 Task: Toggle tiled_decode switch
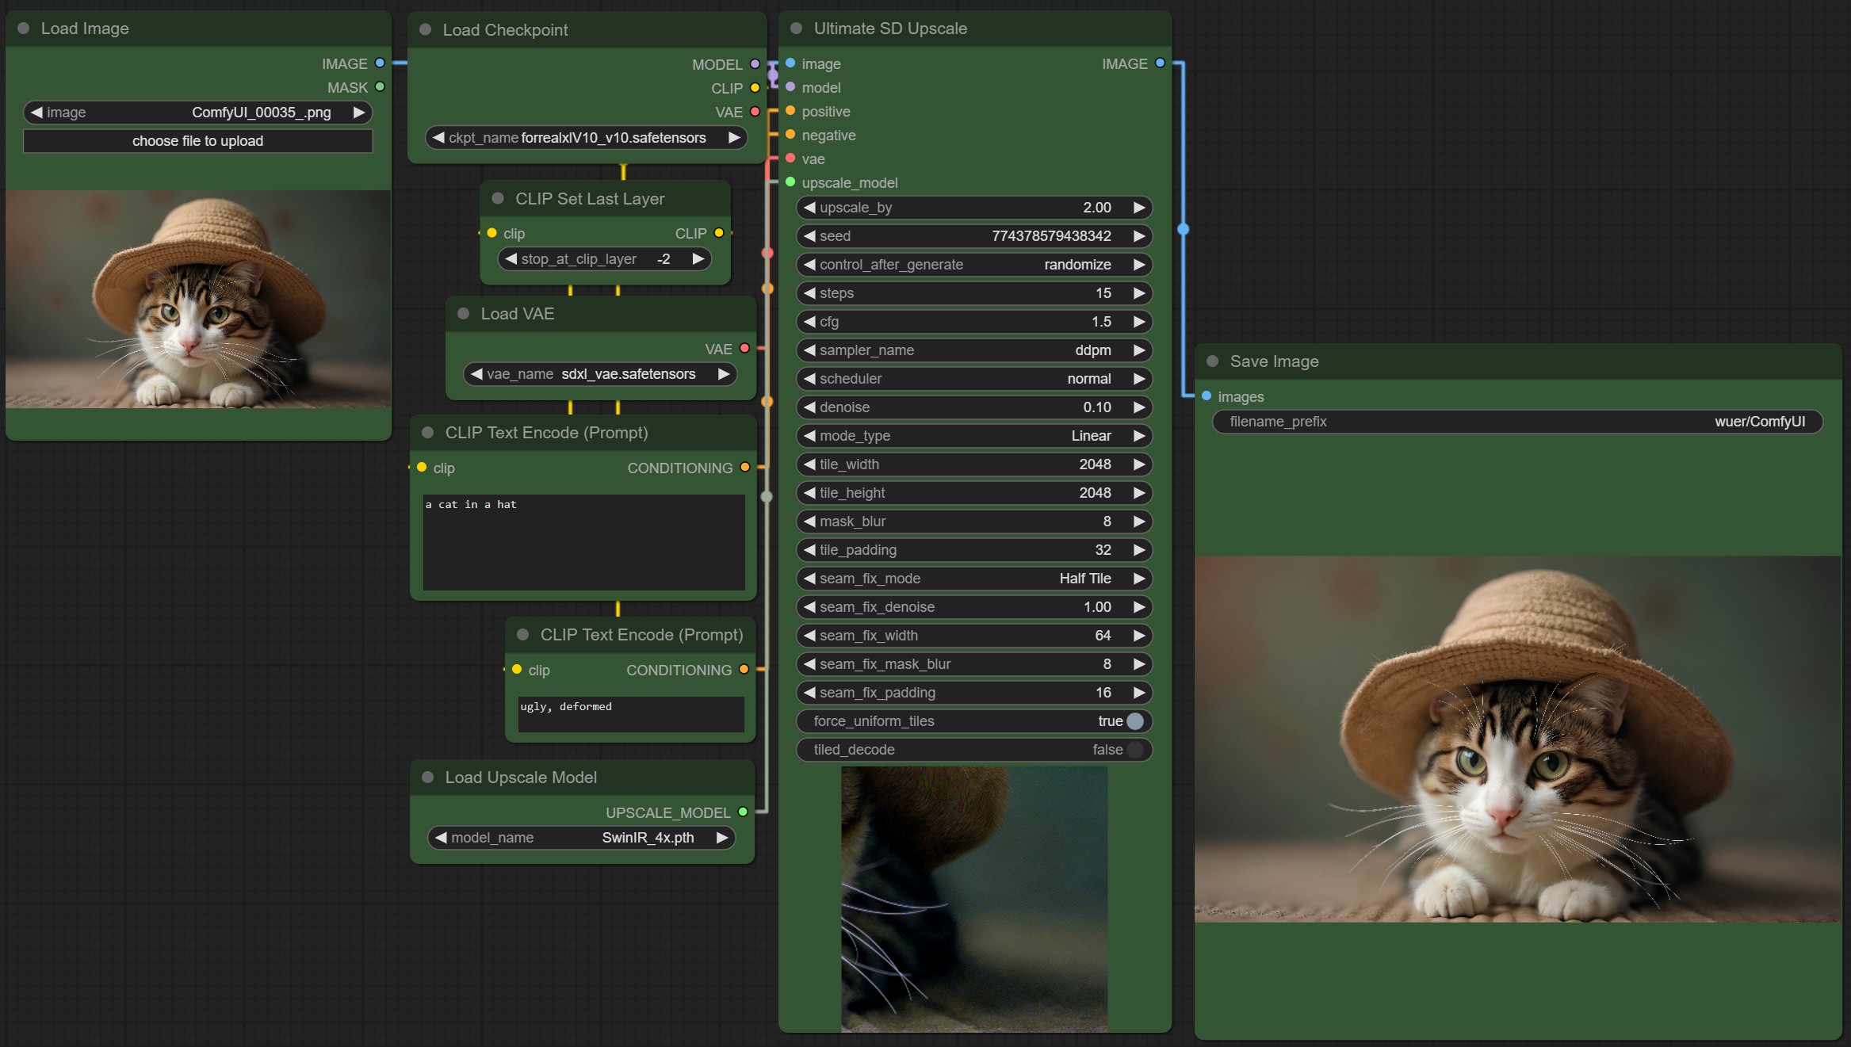(1134, 750)
